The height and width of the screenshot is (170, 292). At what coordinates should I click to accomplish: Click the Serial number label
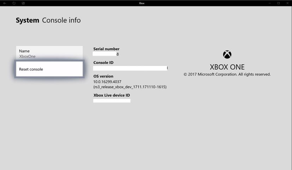pos(106,49)
